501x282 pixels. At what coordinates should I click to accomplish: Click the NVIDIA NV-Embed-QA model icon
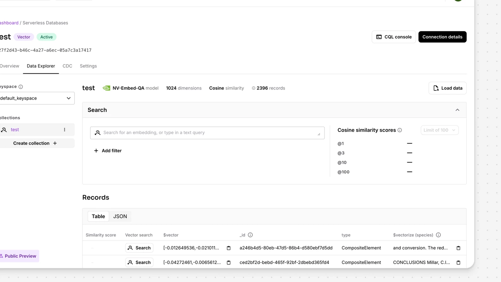(x=107, y=88)
